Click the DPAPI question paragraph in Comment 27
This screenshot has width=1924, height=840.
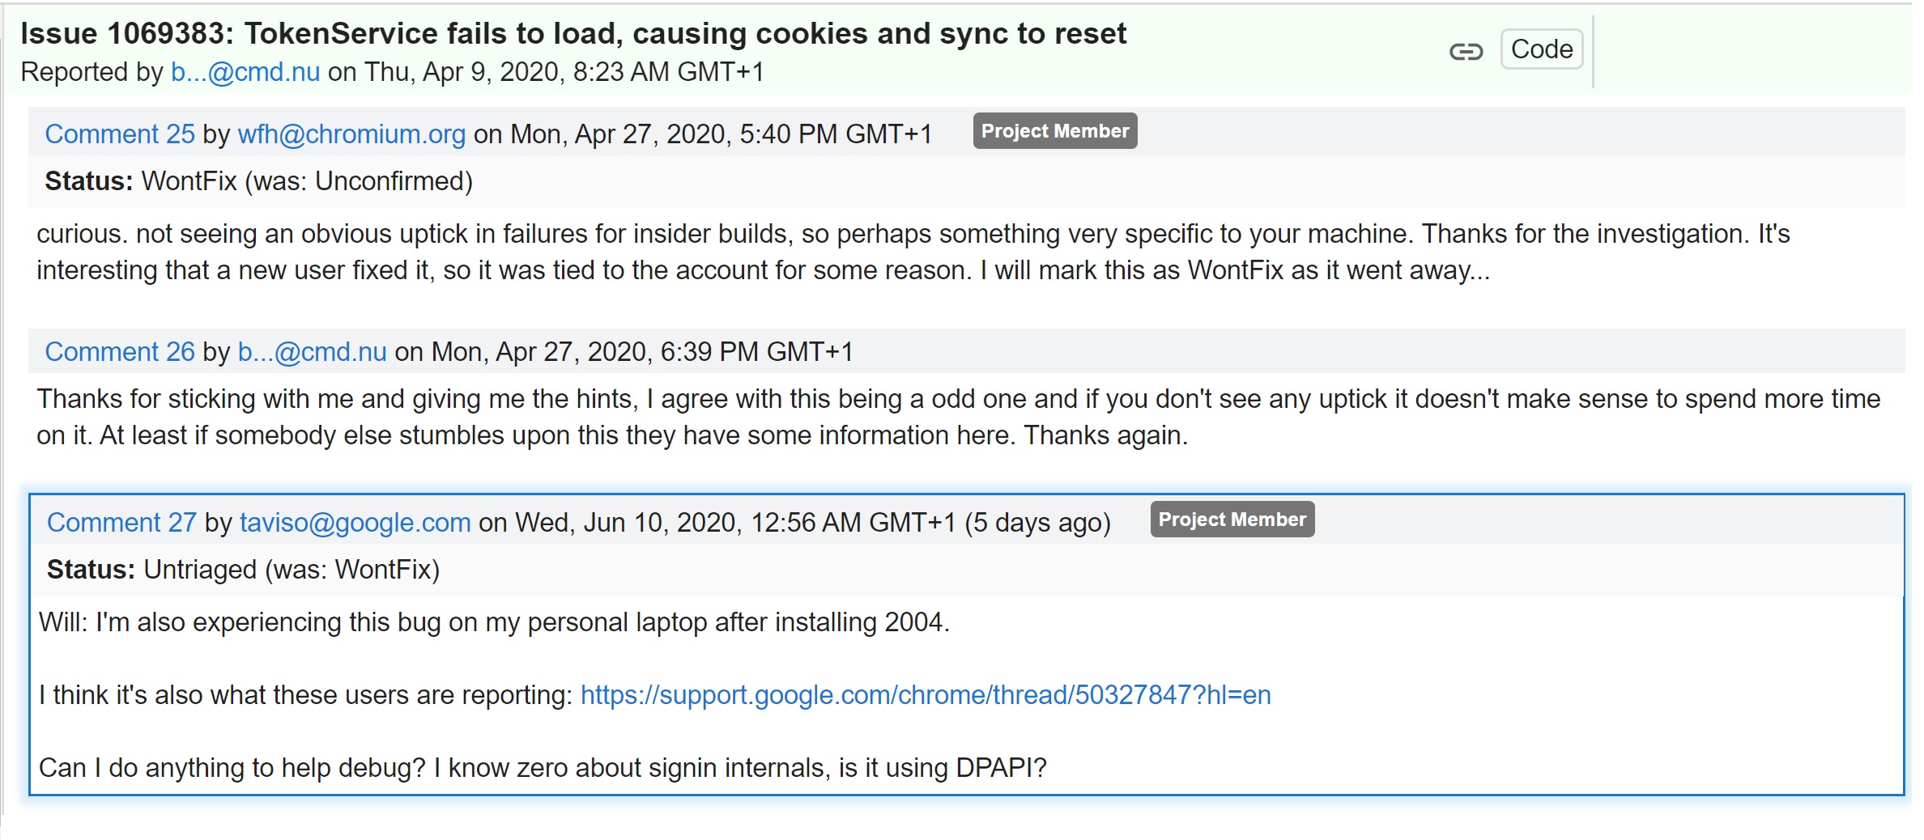click(x=543, y=767)
